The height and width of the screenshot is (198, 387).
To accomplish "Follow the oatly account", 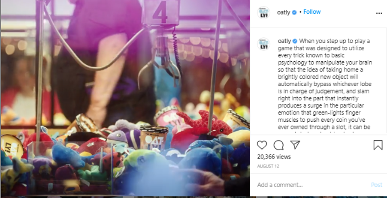I will click(312, 12).
